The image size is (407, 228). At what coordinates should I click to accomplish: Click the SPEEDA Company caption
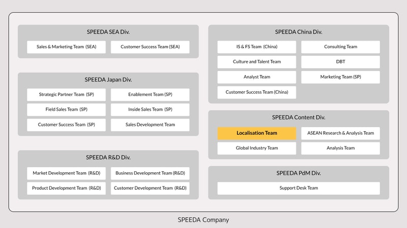203,220
